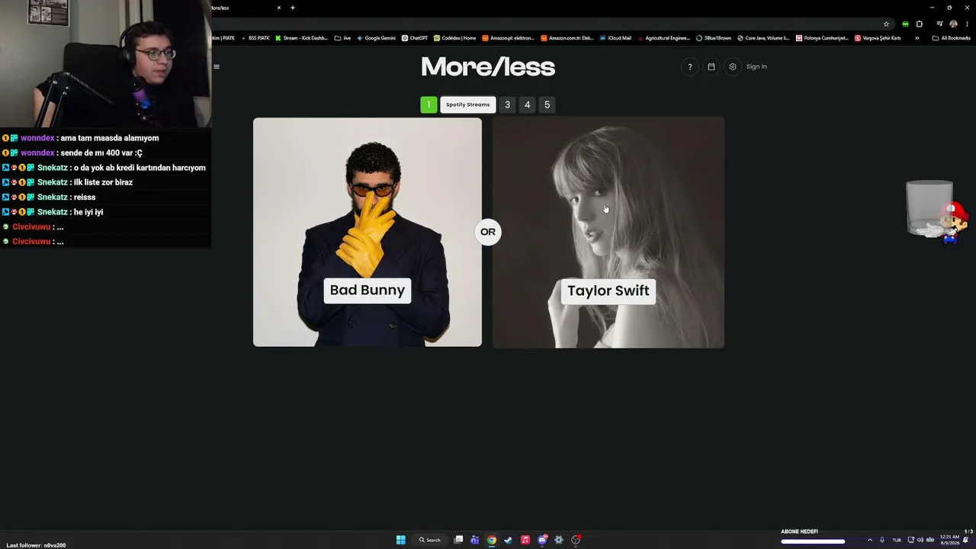This screenshot has height=549, width=976.
Task: Open the Amazon.com.tr bookmark
Action: pyautogui.click(x=567, y=38)
